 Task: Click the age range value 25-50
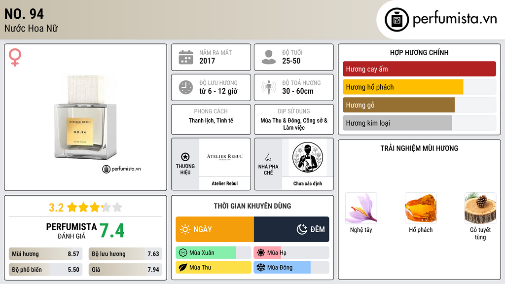pos(291,61)
